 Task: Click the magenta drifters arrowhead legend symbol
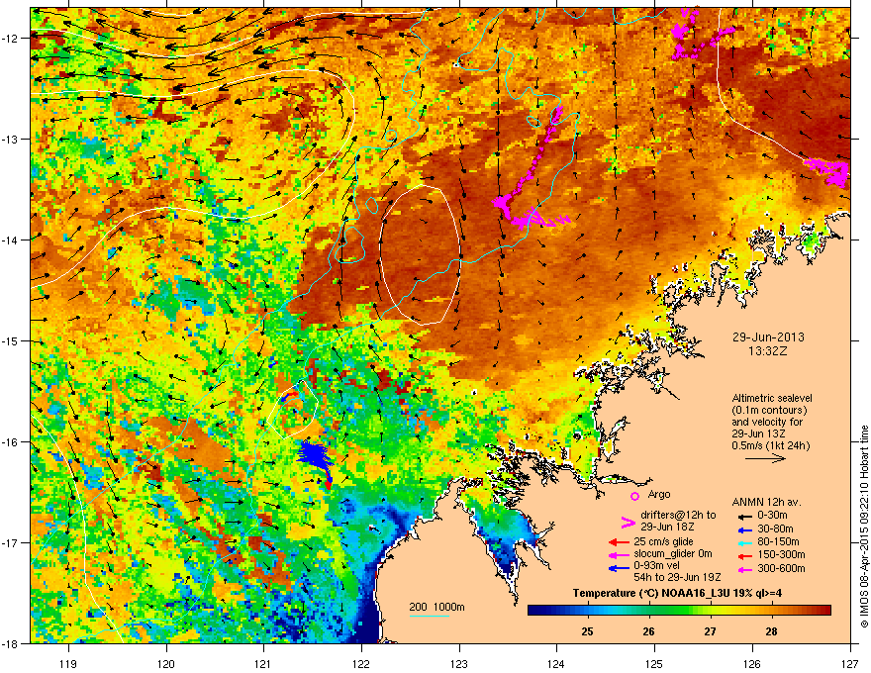628,522
